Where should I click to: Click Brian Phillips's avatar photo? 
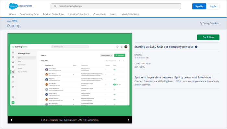point(47,84)
